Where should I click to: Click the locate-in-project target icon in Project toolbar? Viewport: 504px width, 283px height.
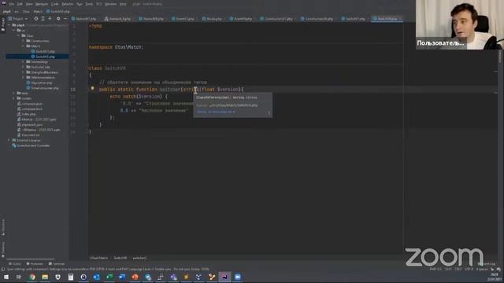(36, 19)
